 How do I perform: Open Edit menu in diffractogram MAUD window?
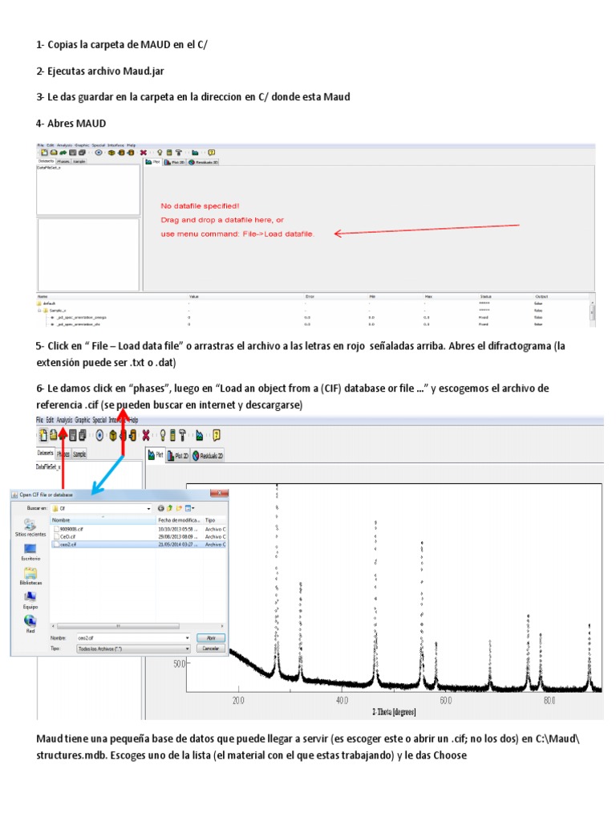click(50, 420)
